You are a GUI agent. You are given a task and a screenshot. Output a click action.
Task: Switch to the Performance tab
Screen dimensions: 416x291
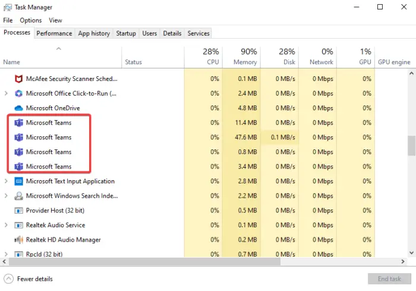click(x=54, y=33)
